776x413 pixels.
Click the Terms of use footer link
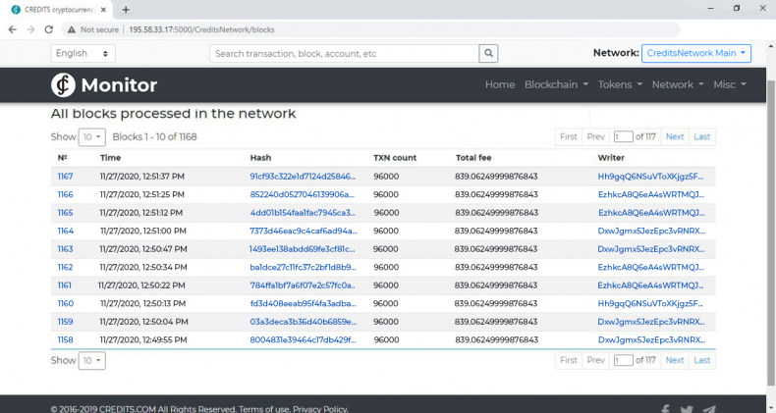pyautogui.click(x=264, y=409)
